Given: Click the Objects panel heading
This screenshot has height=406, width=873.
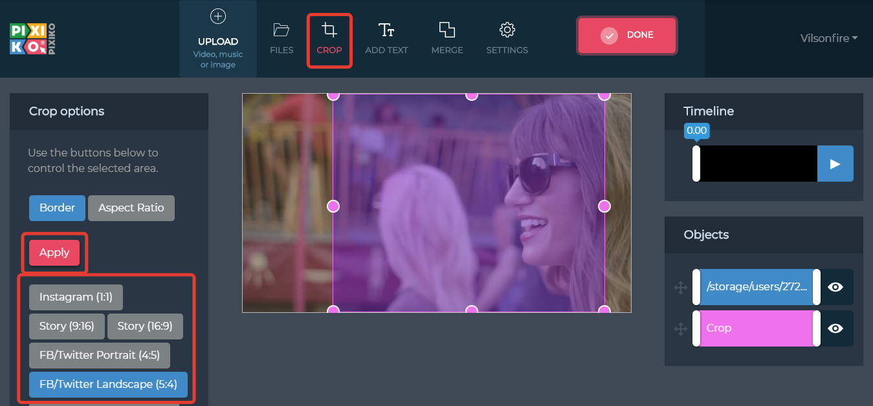Looking at the screenshot, I should (706, 235).
